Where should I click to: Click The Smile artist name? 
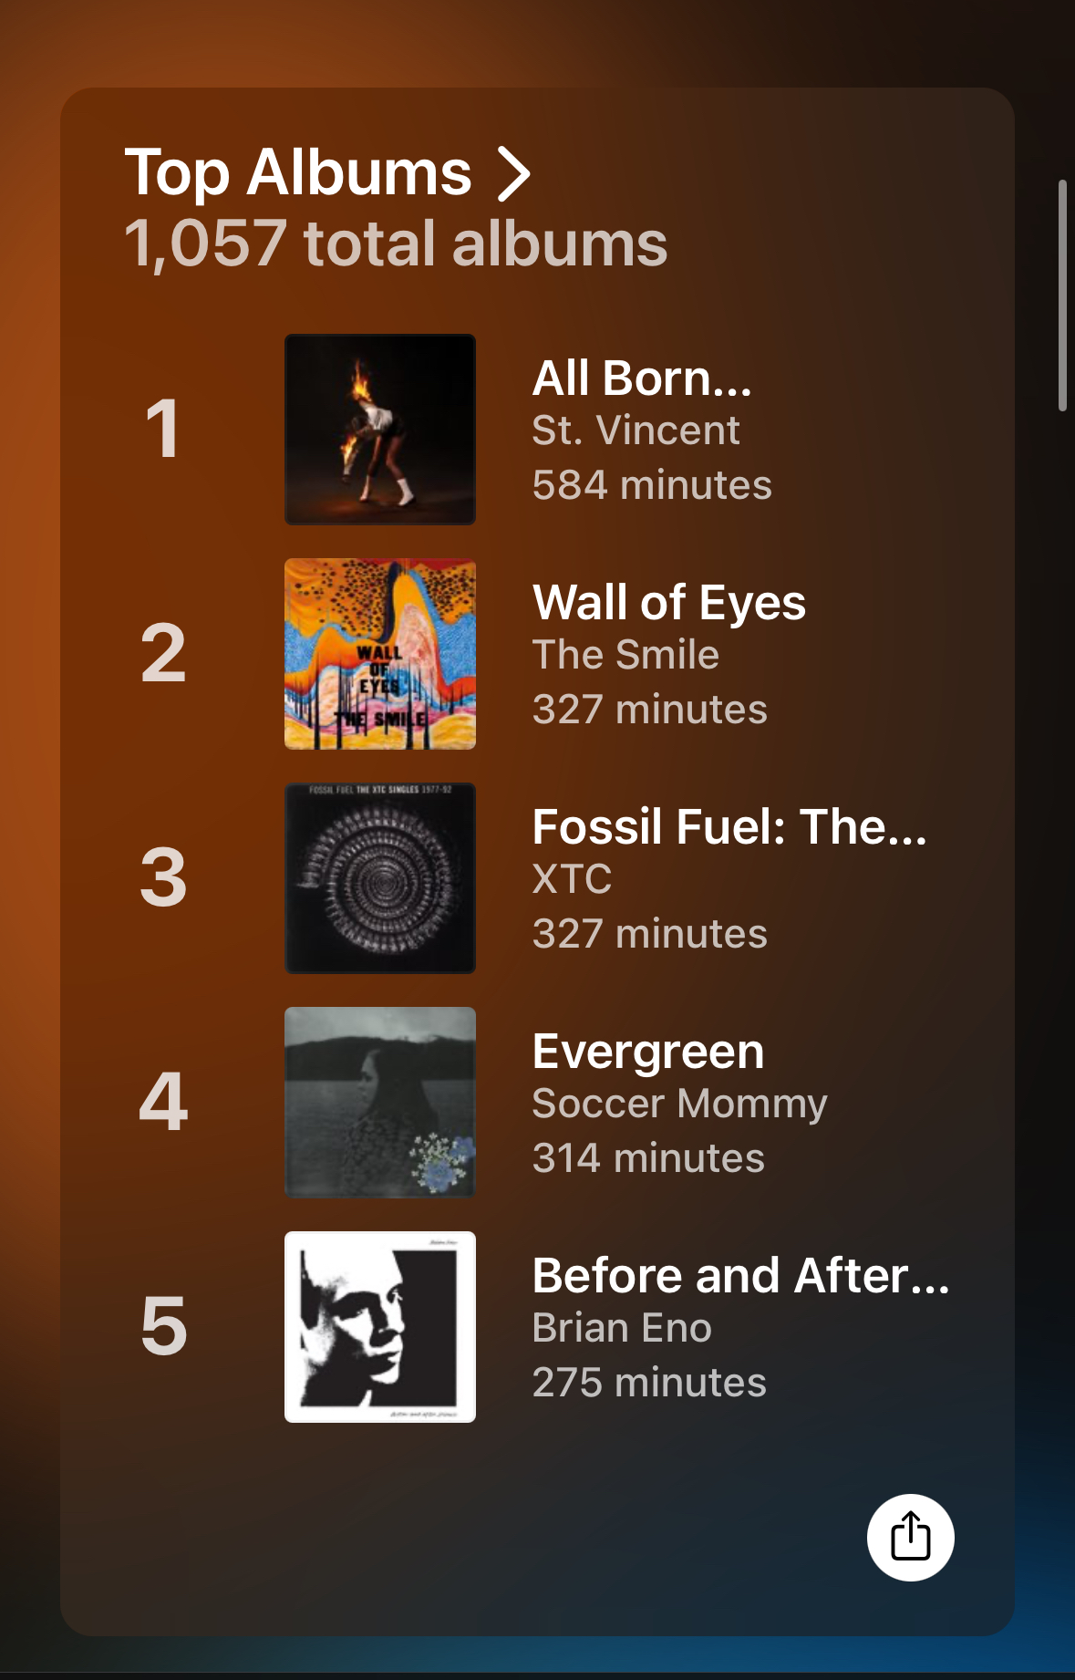pos(625,655)
